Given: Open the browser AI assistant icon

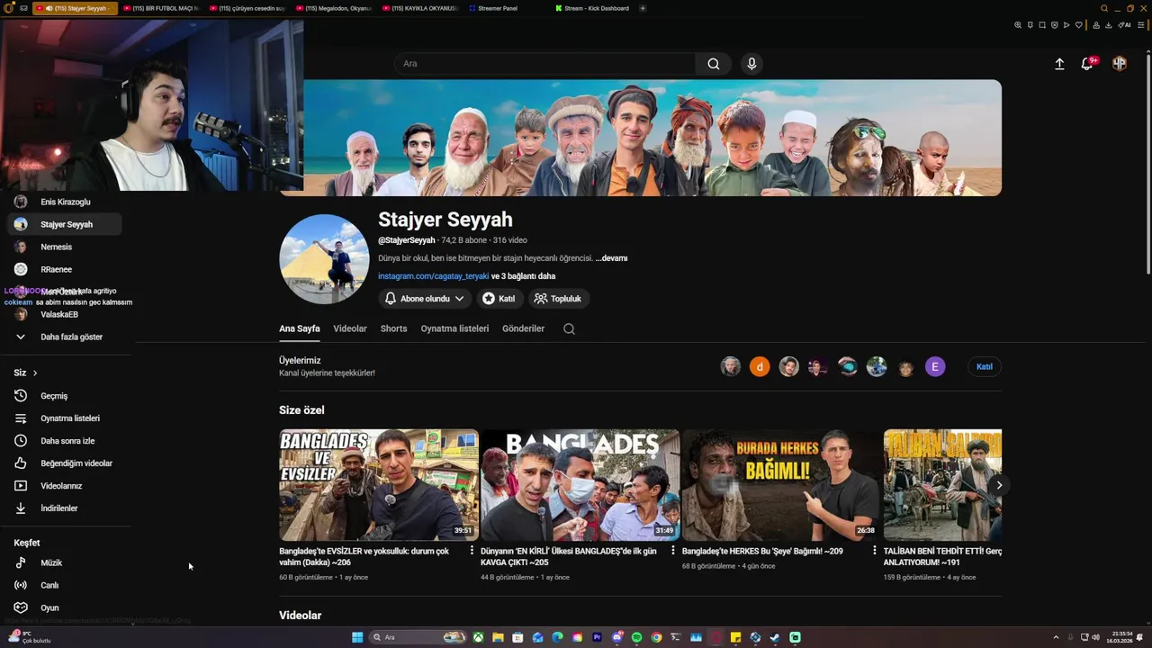Looking at the screenshot, I should tap(1124, 25).
